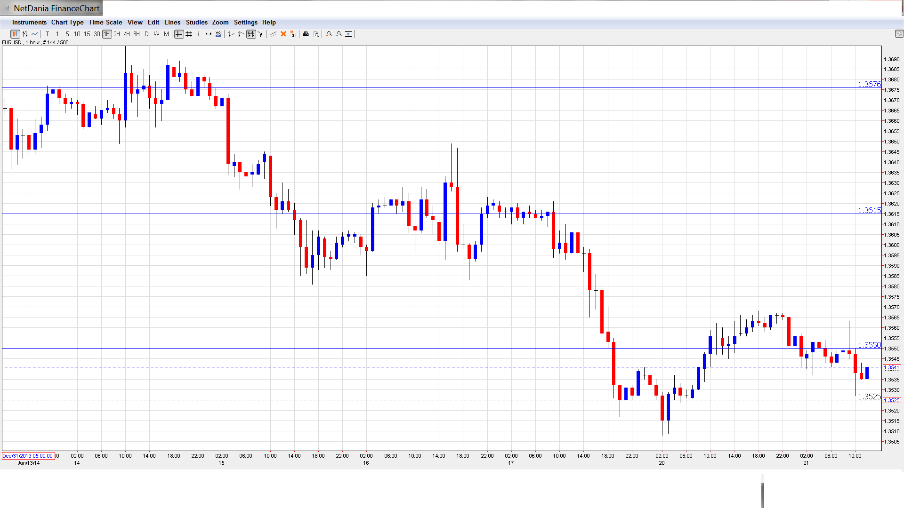Switch to the line chart type icon
Image resolution: width=904 pixels, height=508 pixels.
(35, 34)
